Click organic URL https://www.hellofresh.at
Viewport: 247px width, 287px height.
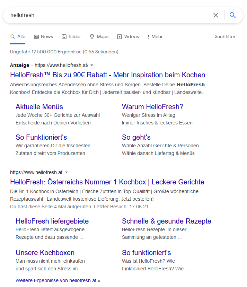point(36,172)
